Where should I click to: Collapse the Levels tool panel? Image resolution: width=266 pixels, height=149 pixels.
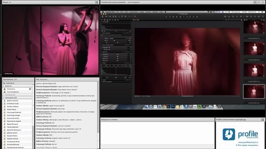(x=102, y=63)
